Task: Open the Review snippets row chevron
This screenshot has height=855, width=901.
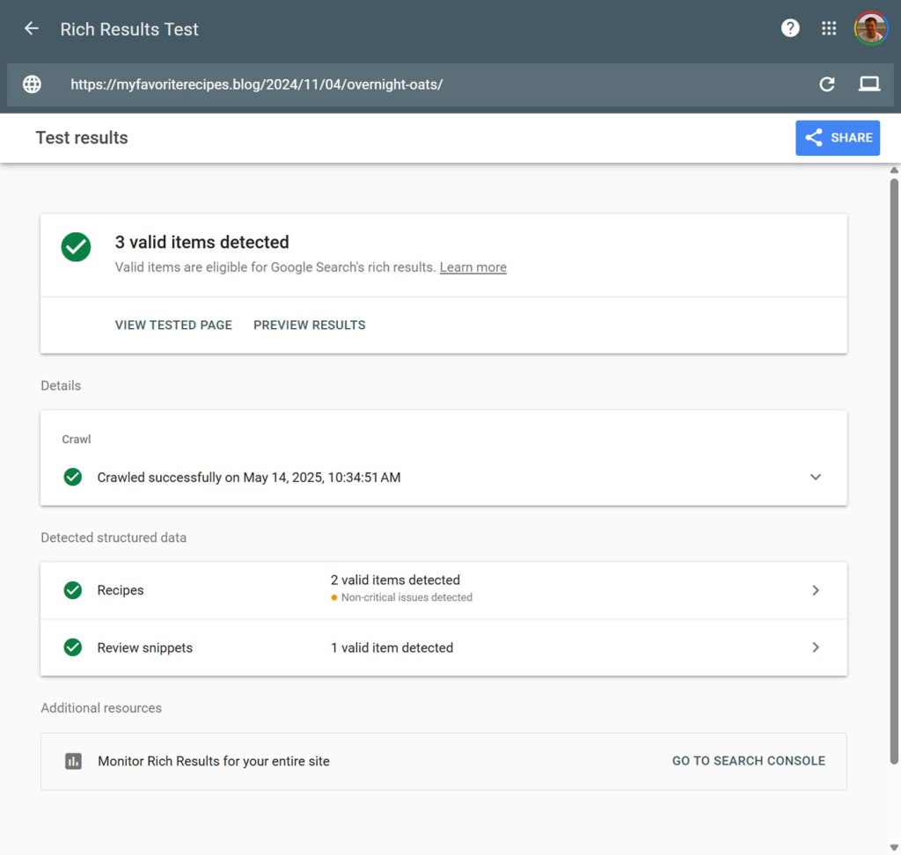Action: point(816,647)
